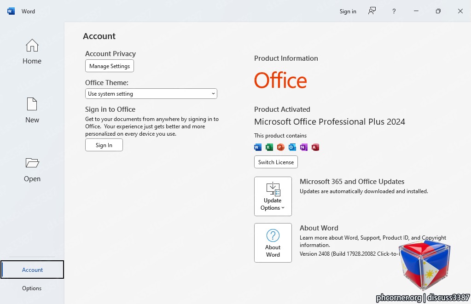Click Switch License button
The image size is (471, 304).
[x=276, y=162]
